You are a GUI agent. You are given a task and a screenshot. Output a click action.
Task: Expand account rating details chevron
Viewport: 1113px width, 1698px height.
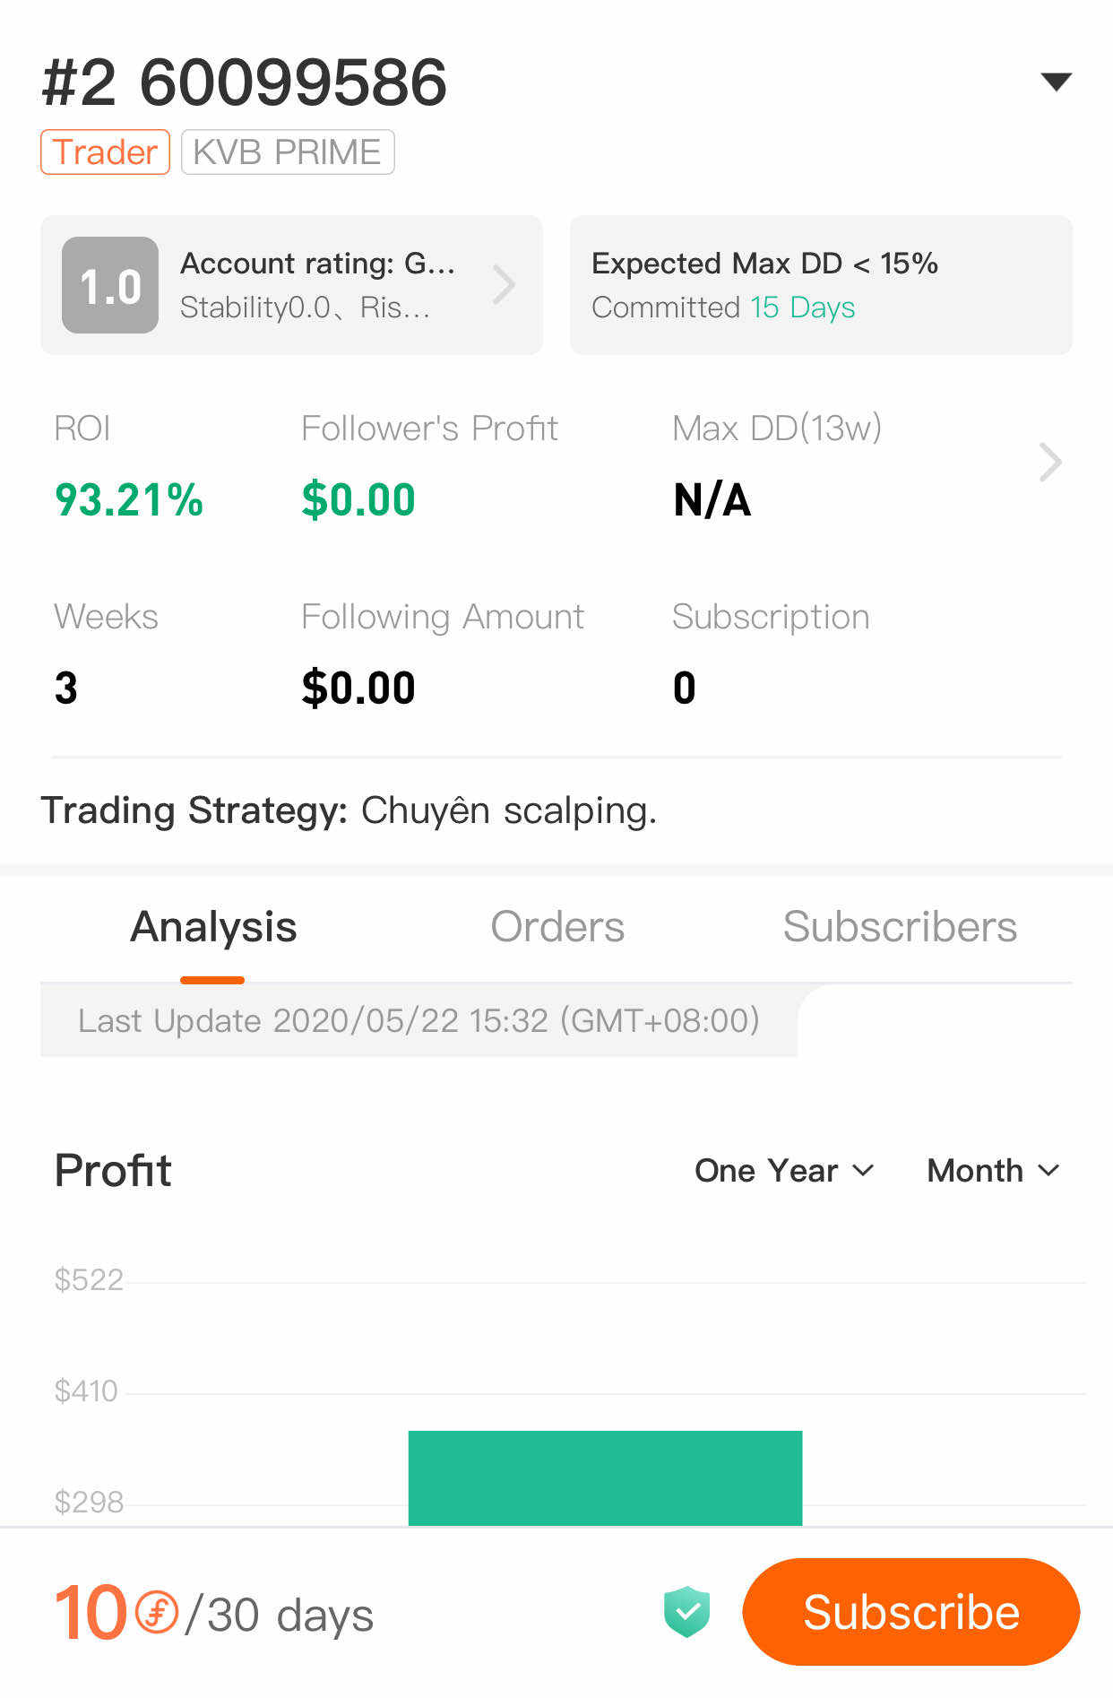(505, 285)
